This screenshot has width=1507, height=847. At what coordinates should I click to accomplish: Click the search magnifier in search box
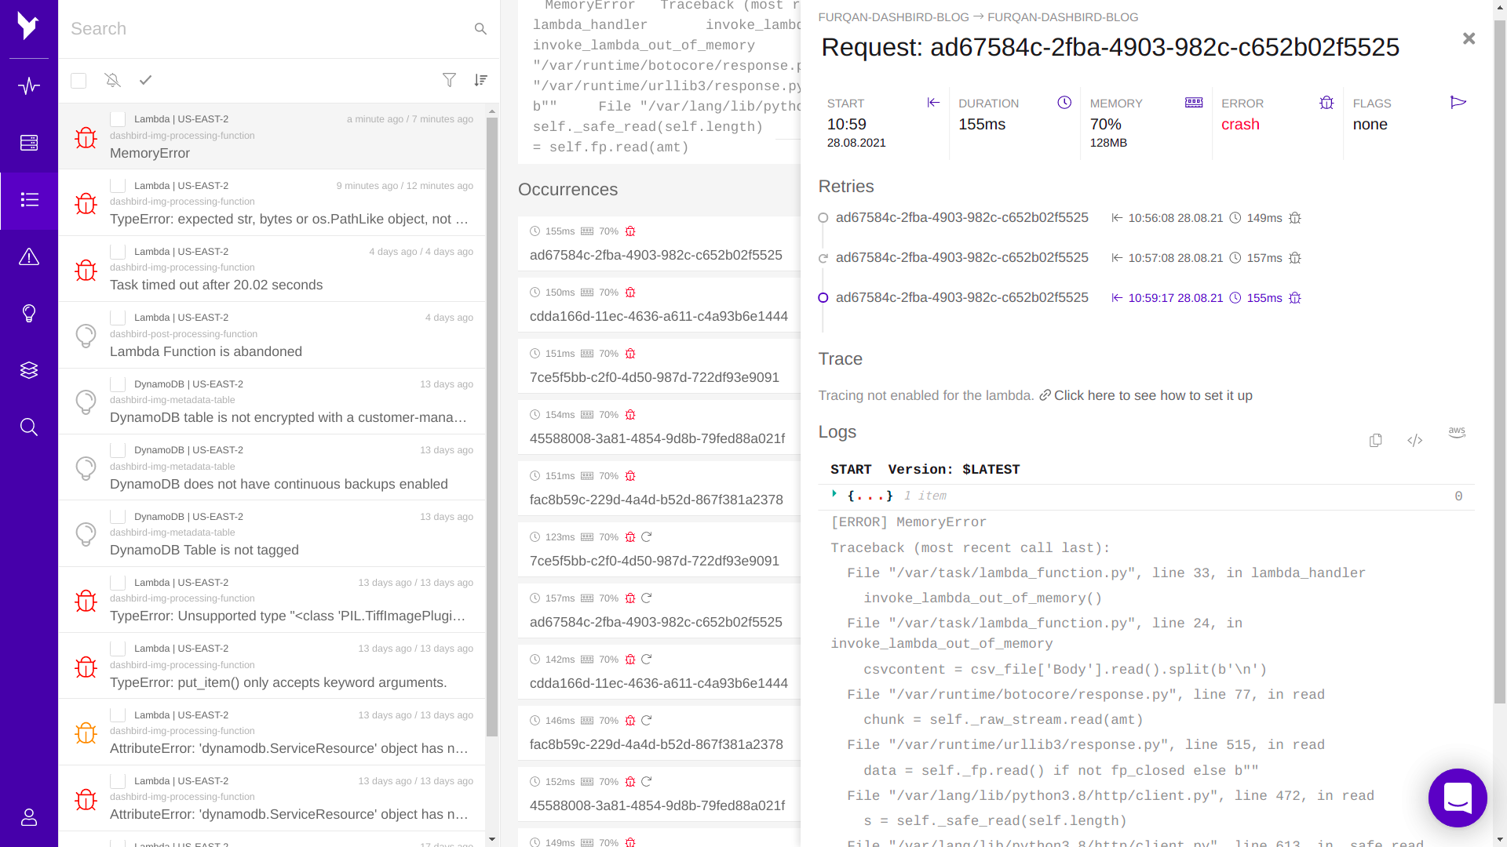pyautogui.click(x=480, y=29)
